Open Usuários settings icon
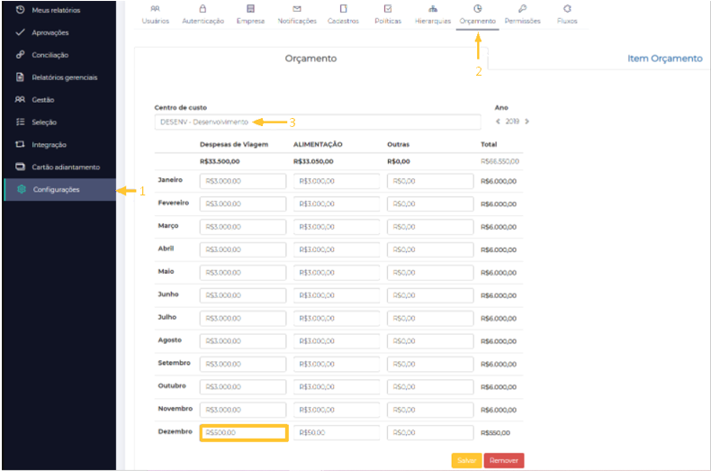This screenshot has width=711, height=471. [x=155, y=9]
